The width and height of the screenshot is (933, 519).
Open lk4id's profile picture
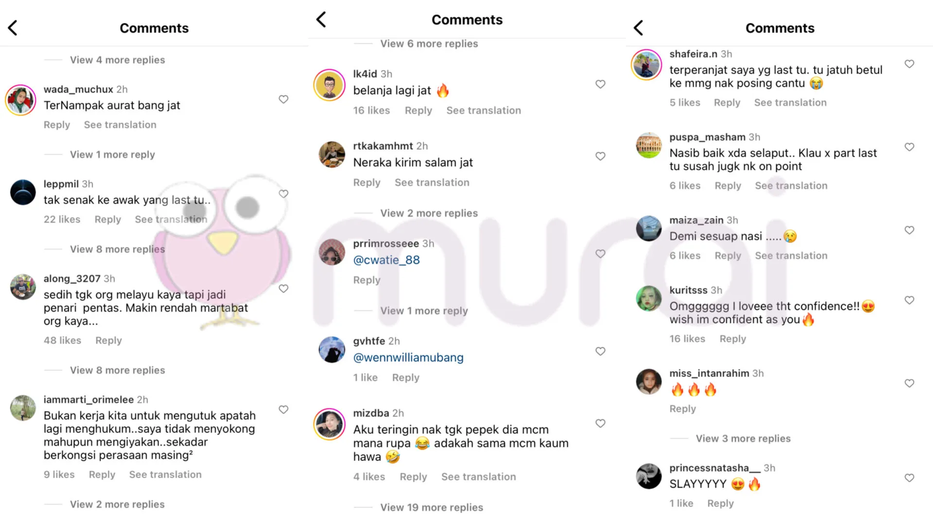coord(329,85)
